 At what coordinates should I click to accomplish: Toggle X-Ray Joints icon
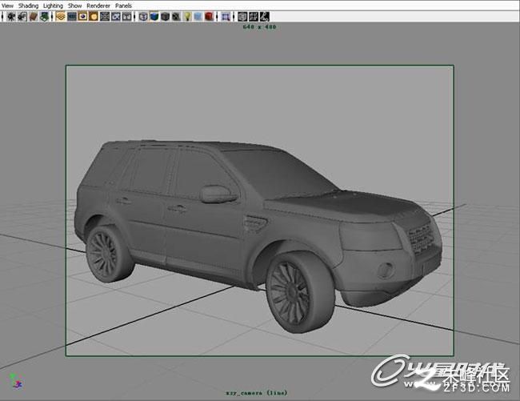click(264, 16)
